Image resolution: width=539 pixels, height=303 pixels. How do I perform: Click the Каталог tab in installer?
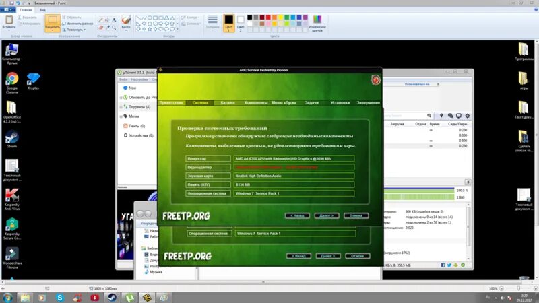pos(228,103)
